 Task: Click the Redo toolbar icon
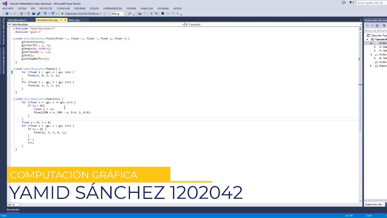point(53,14)
